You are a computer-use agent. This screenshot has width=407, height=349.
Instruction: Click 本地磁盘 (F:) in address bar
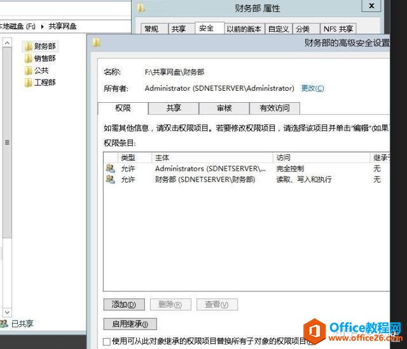coord(18,26)
